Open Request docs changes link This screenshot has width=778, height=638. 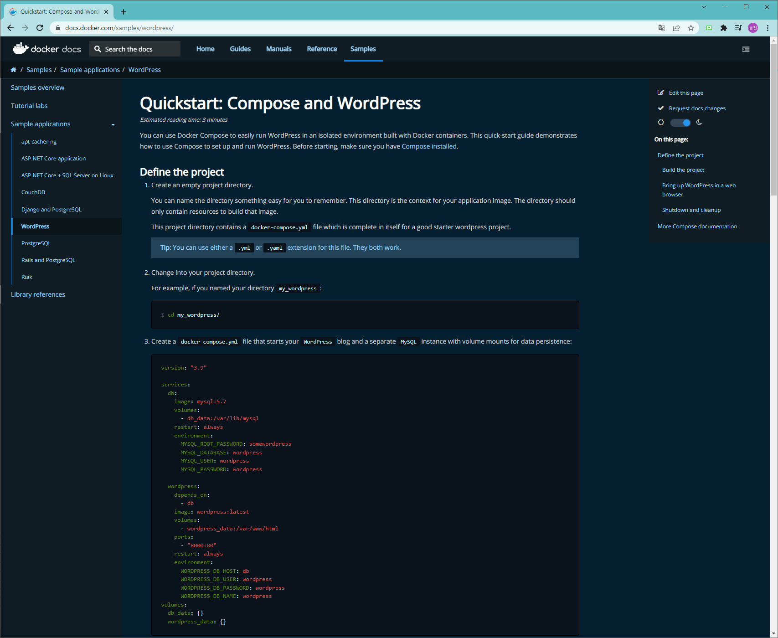tap(697, 108)
